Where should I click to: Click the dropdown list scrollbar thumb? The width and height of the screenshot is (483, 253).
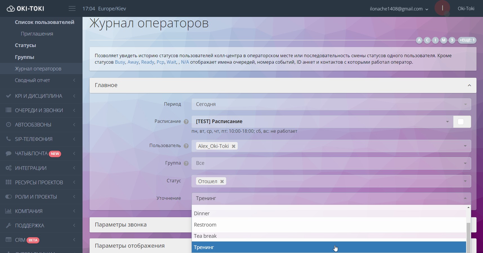pos(468,238)
